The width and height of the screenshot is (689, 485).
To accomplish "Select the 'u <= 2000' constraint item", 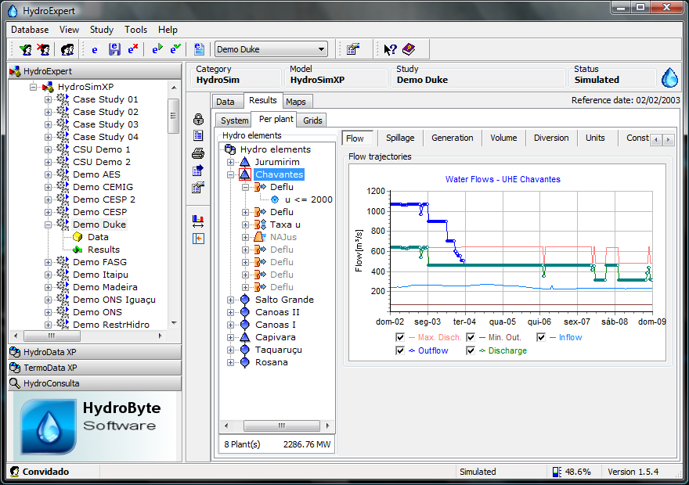I will 308,199.
